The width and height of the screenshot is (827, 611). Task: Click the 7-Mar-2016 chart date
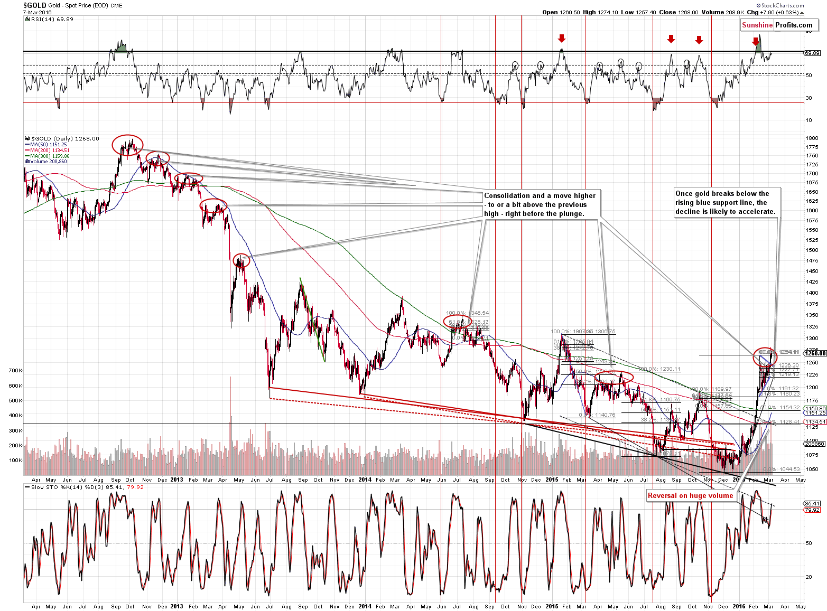(37, 12)
